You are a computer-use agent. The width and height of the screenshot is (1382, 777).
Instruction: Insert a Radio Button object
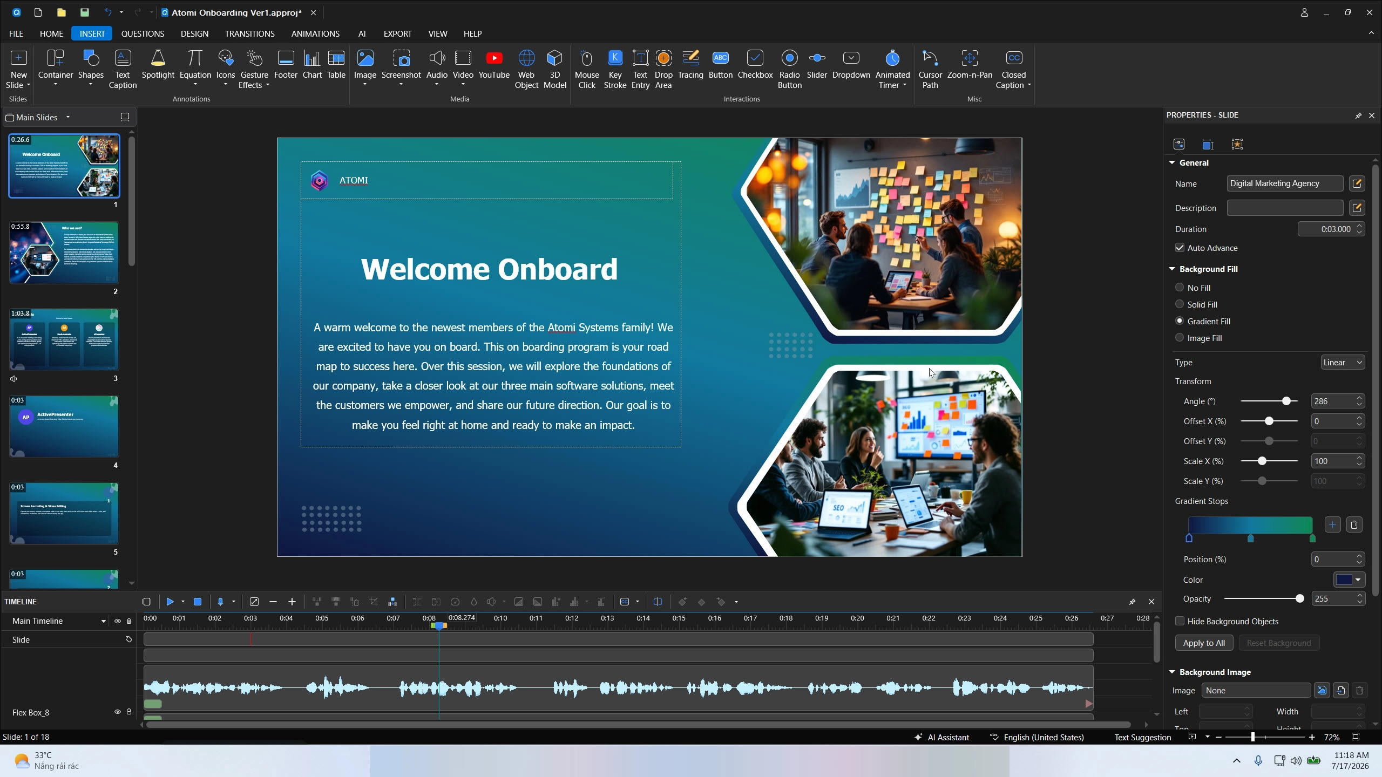point(789,69)
